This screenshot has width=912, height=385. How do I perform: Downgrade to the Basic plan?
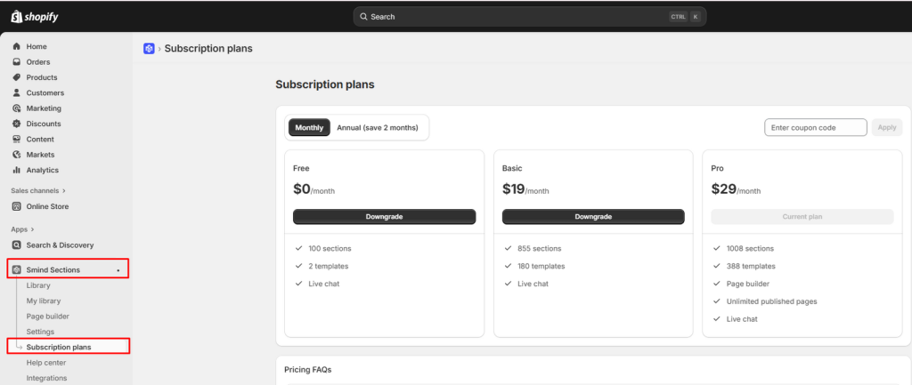tap(593, 217)
